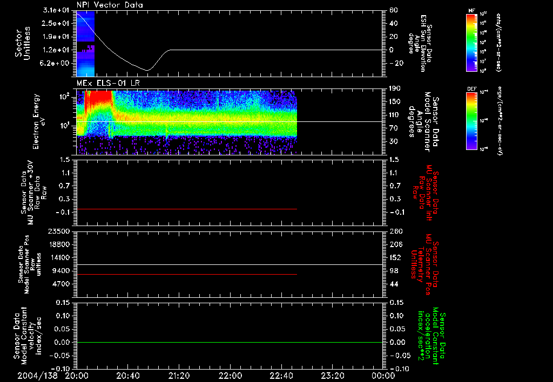Image resolution: width=553 pixels, height=382 pixels.
Task: Click the 23:20 time axis label
Action: coord(332,376)
